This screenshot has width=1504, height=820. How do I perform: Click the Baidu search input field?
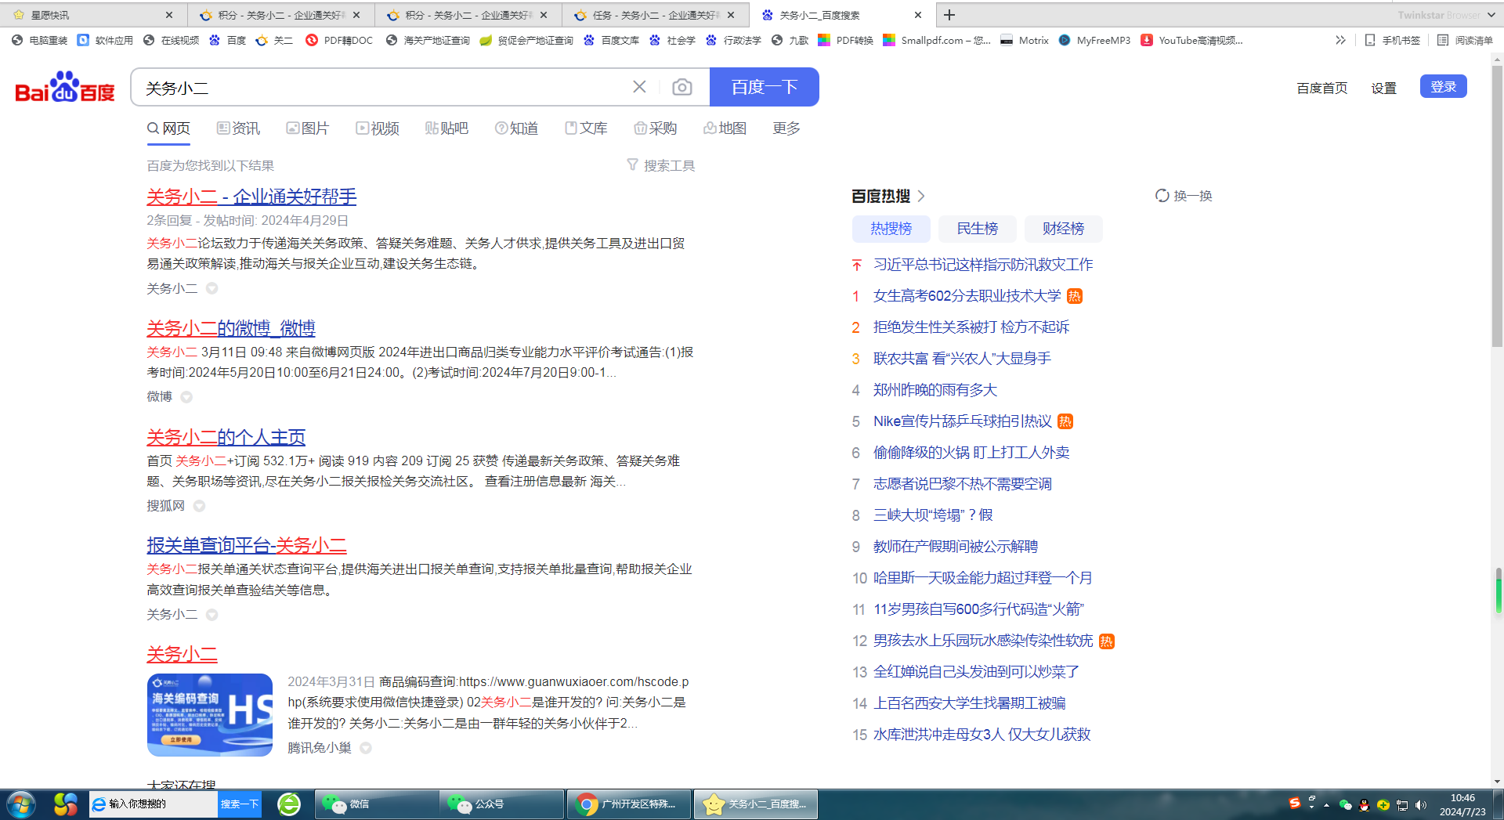click(x=384, y=87)
